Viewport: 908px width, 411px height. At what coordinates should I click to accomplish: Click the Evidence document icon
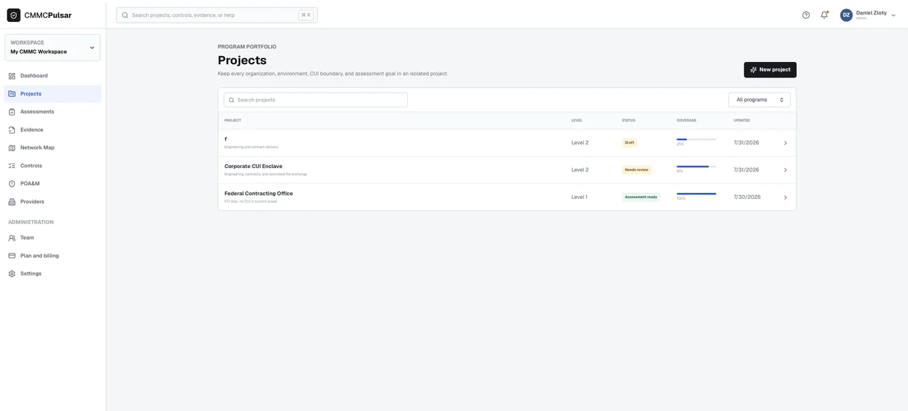[x=12, y=130]
